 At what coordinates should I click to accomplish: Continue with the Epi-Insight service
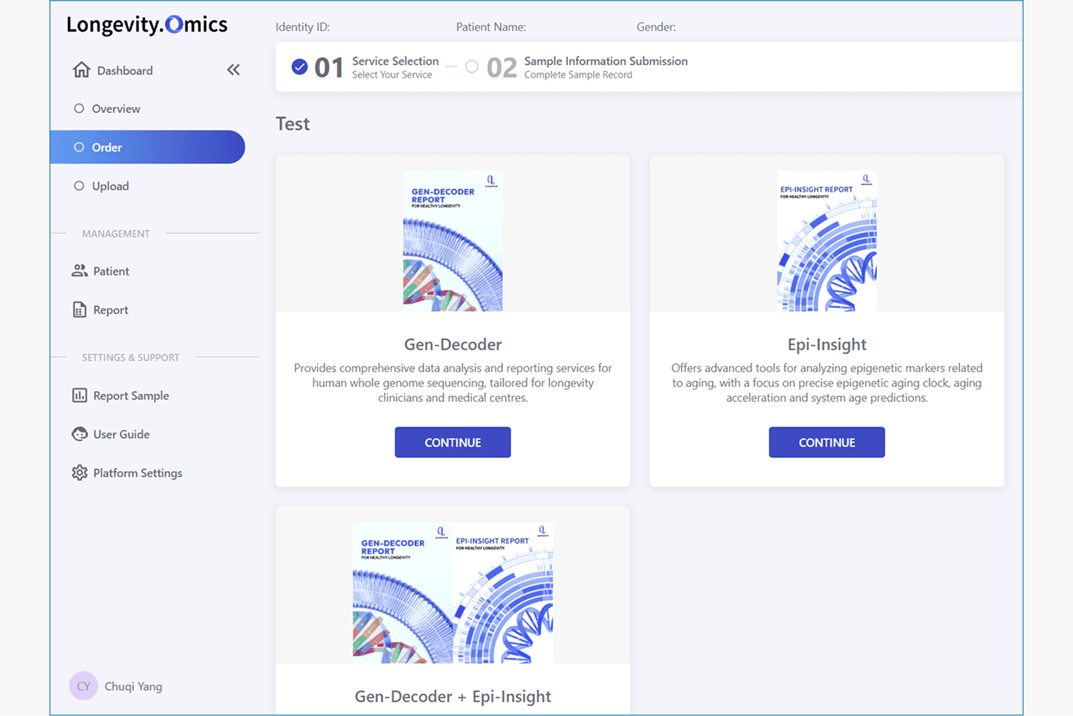pos(827,442)
